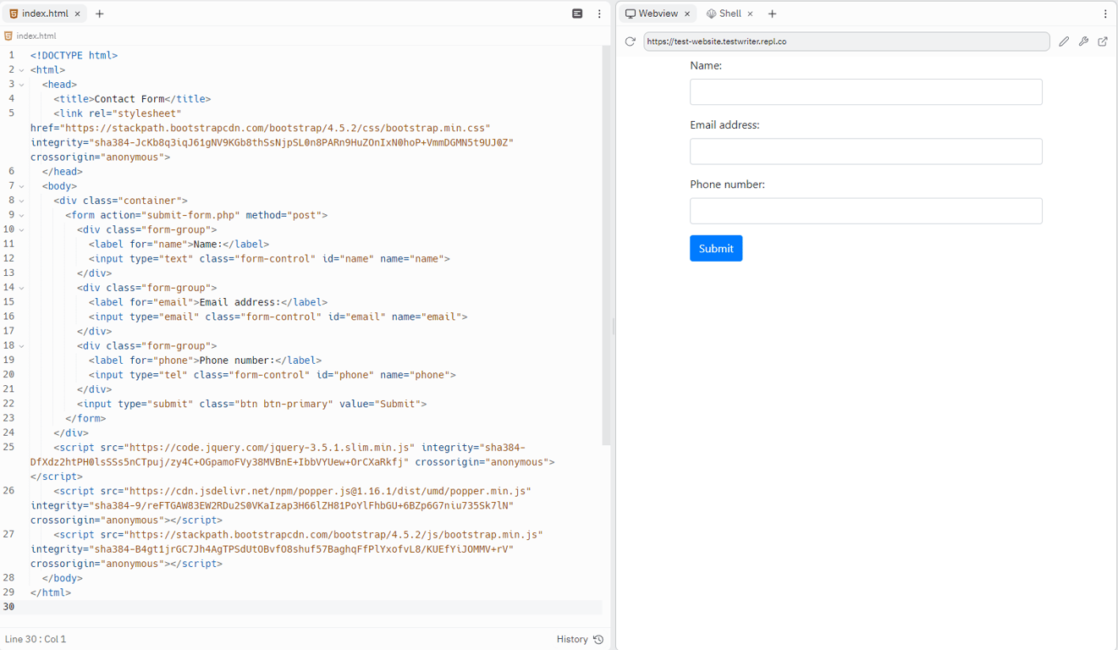Screen dimensions: 1118x650
Task: Collapse the html element code block
Action: pos(21,69)
